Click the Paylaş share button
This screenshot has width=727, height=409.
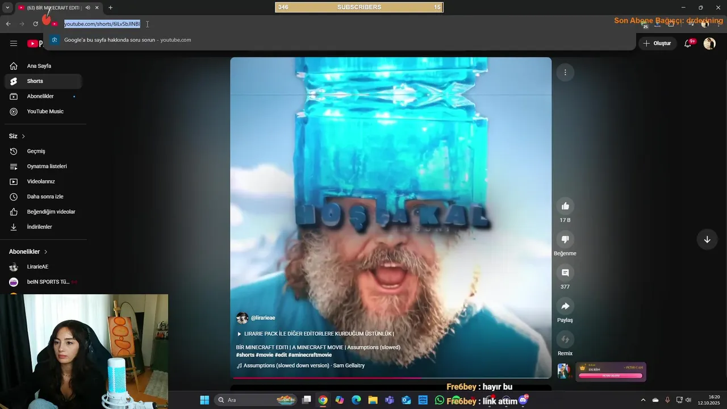pyautogui.click(x=565, y=307)
